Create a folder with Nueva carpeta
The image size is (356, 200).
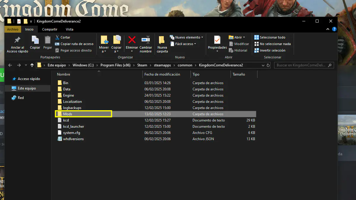[162, 44]
